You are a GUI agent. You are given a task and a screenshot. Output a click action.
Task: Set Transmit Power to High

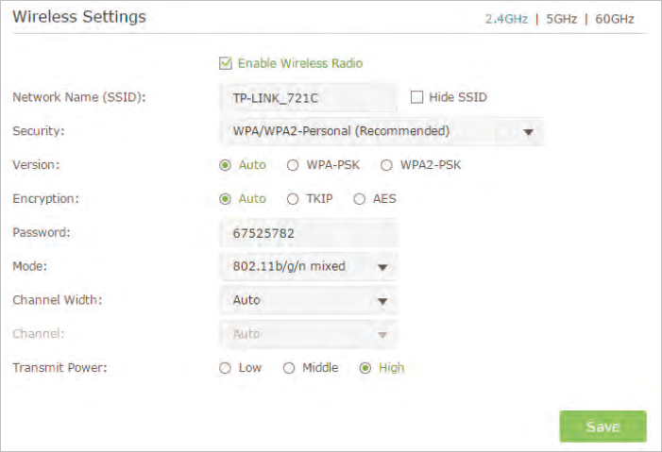(x=365, y=368)
